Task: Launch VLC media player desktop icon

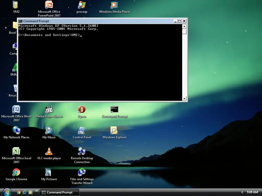Action: [x=49, y=151]
